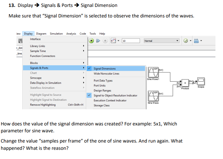The width and height of the screenshot is (223, 159).
Task: Expand the Model Advisor dropdown arrow
Action: pyautogui.click(x=190, y=41)
